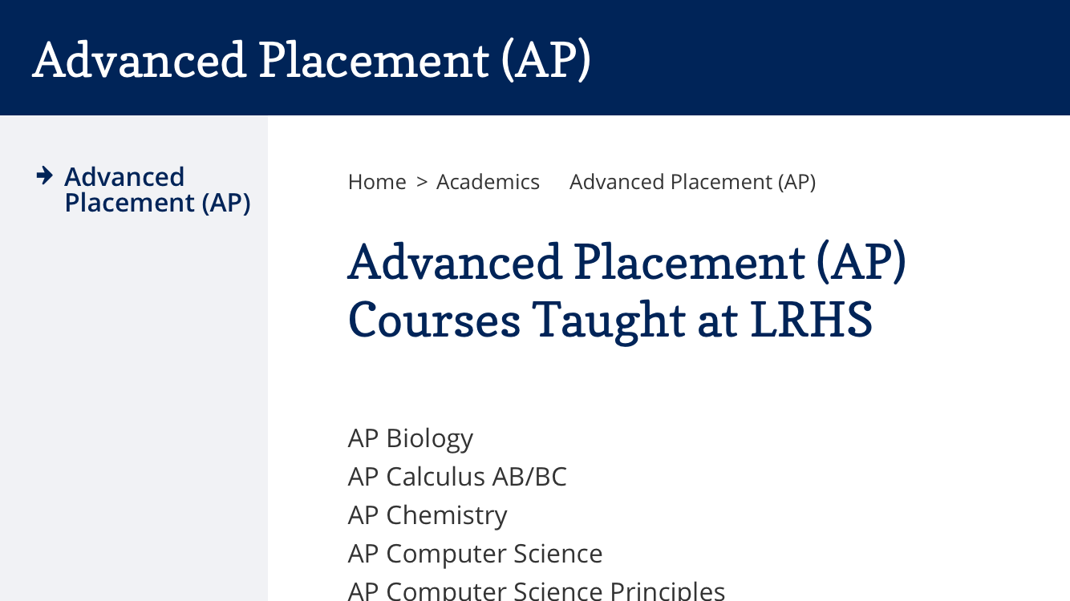Click the word Courses in the heading

pyautogui.click(x=434, y=320)
